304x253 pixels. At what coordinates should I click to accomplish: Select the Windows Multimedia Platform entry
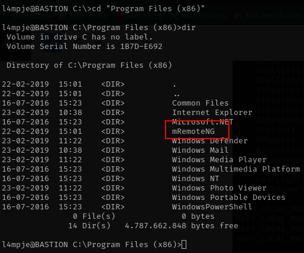236,169
